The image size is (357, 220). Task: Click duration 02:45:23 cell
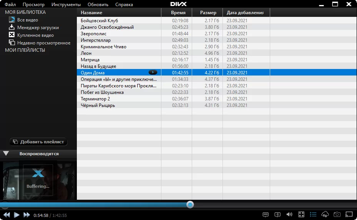click(x=180, y=27)
